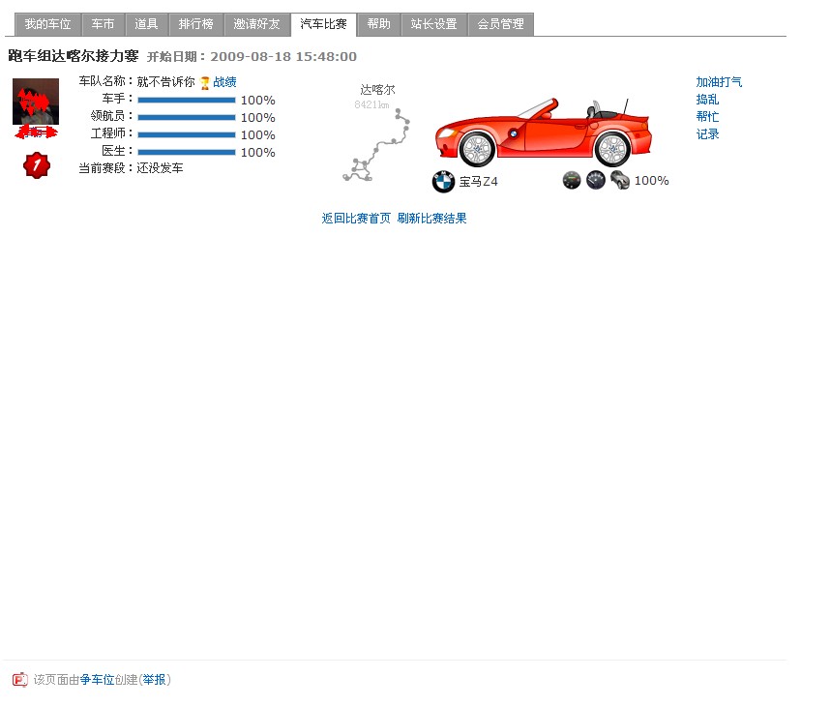831x706 pixels.
Task: Click the 加油打气 link
Action: (x=719, y=82)
